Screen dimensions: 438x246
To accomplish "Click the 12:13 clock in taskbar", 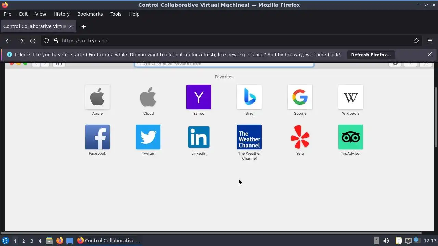I will [430, 241].
